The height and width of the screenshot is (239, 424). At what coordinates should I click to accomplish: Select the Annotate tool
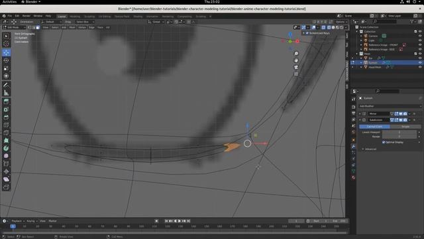click(6, 85)
